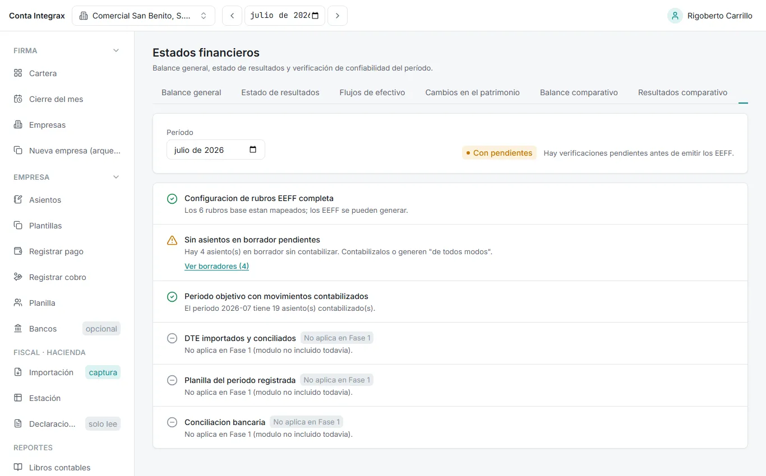Image resolution: width=766 pixels, height=476 pixels.
Task: Click the Cierre del mes calendar icon
Action: tap(18, 99)
